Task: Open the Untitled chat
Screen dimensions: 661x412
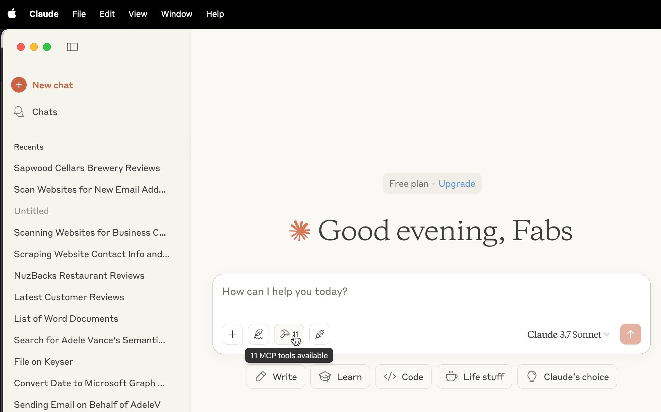Action: (31, 211)
